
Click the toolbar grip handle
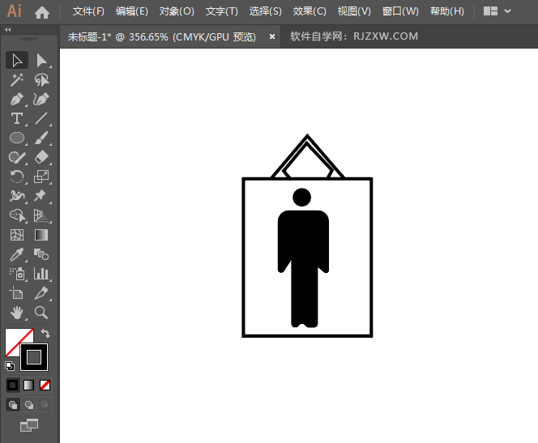[x=29, y=39]
